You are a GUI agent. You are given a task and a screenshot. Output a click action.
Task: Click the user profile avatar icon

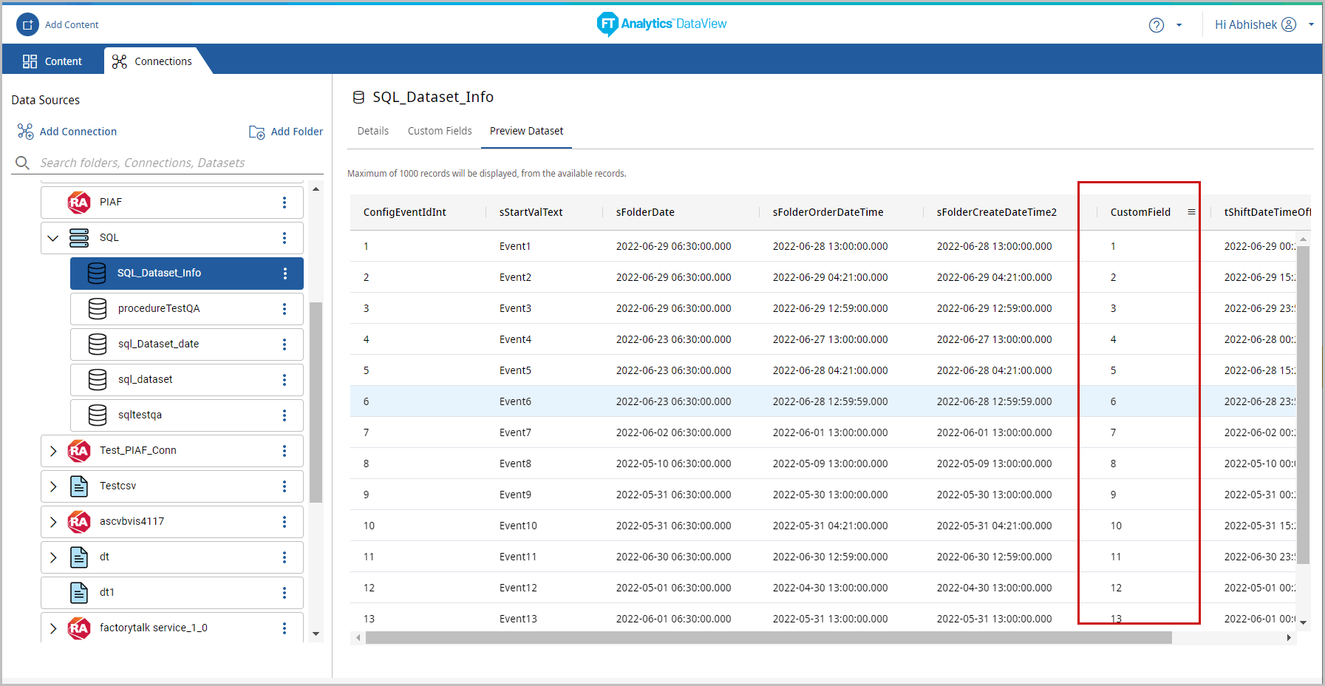(x=1289, y=24)
